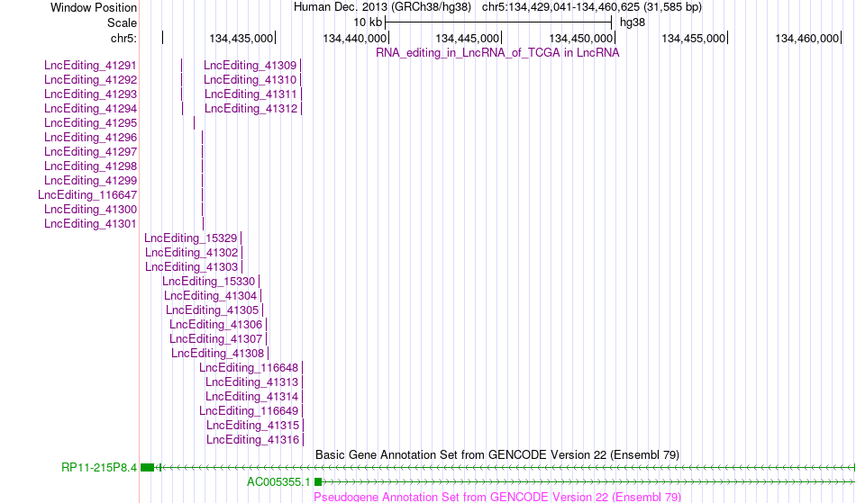Click the Window Position label
The width and height of the screenshot is (856, 503).
pyautogui.click(x=94, y=7)
